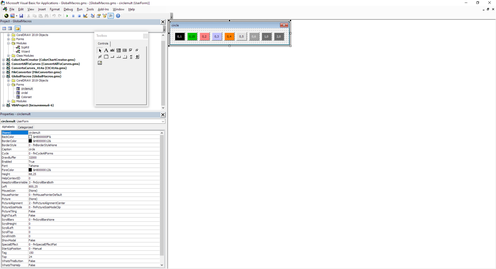Viewport: 496px width, 269px height.
Task: Open the Debug menu
Action: tap(68, 9)
